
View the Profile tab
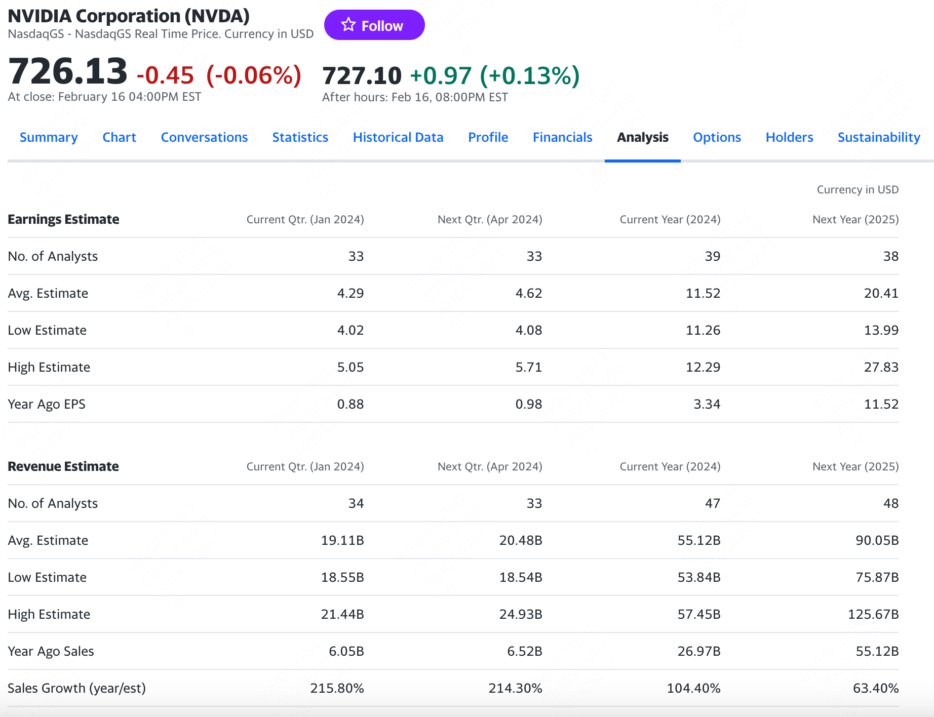[x=488, y=137]
